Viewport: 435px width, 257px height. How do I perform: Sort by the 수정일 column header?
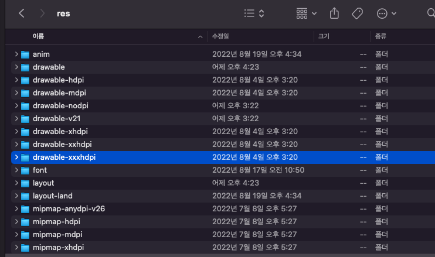pos(220,36)
